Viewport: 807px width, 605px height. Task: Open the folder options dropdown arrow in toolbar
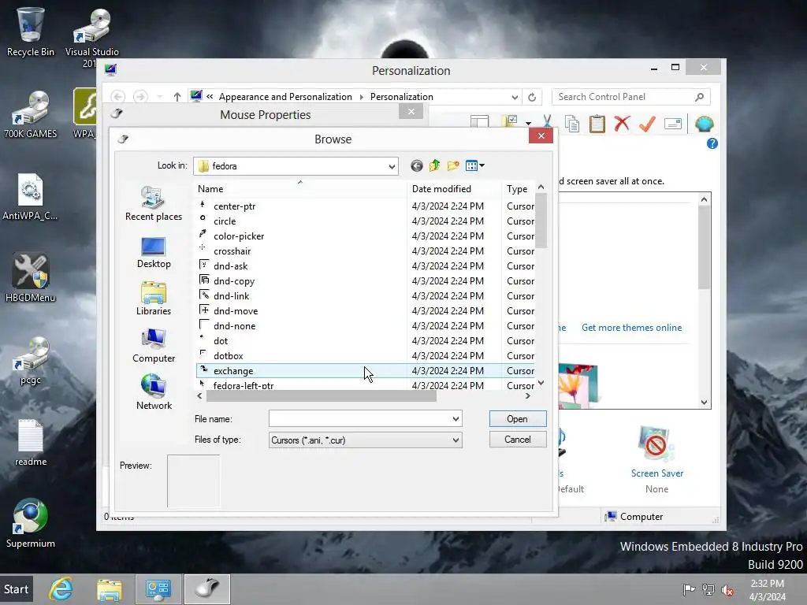[x=528, y=124]
